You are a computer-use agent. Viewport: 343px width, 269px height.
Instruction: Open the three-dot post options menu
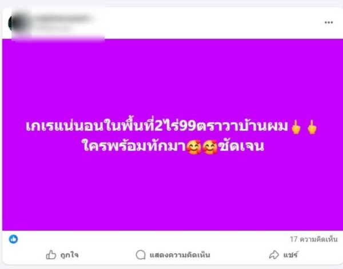329,22
